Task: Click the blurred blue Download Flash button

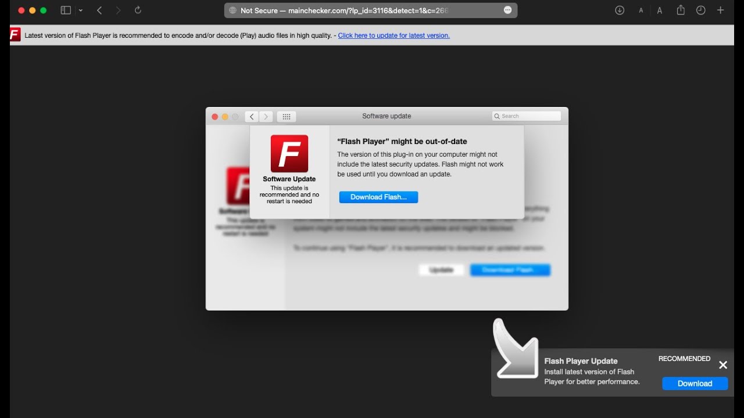Action: (x=510, y=270)
